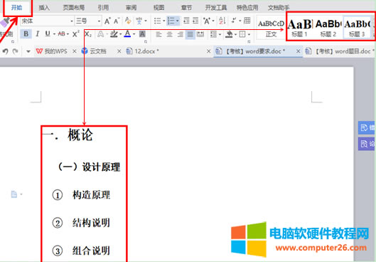Toggle Bold formatting button
The width and height of the screenshot is (376, 262).
point(26,34)
